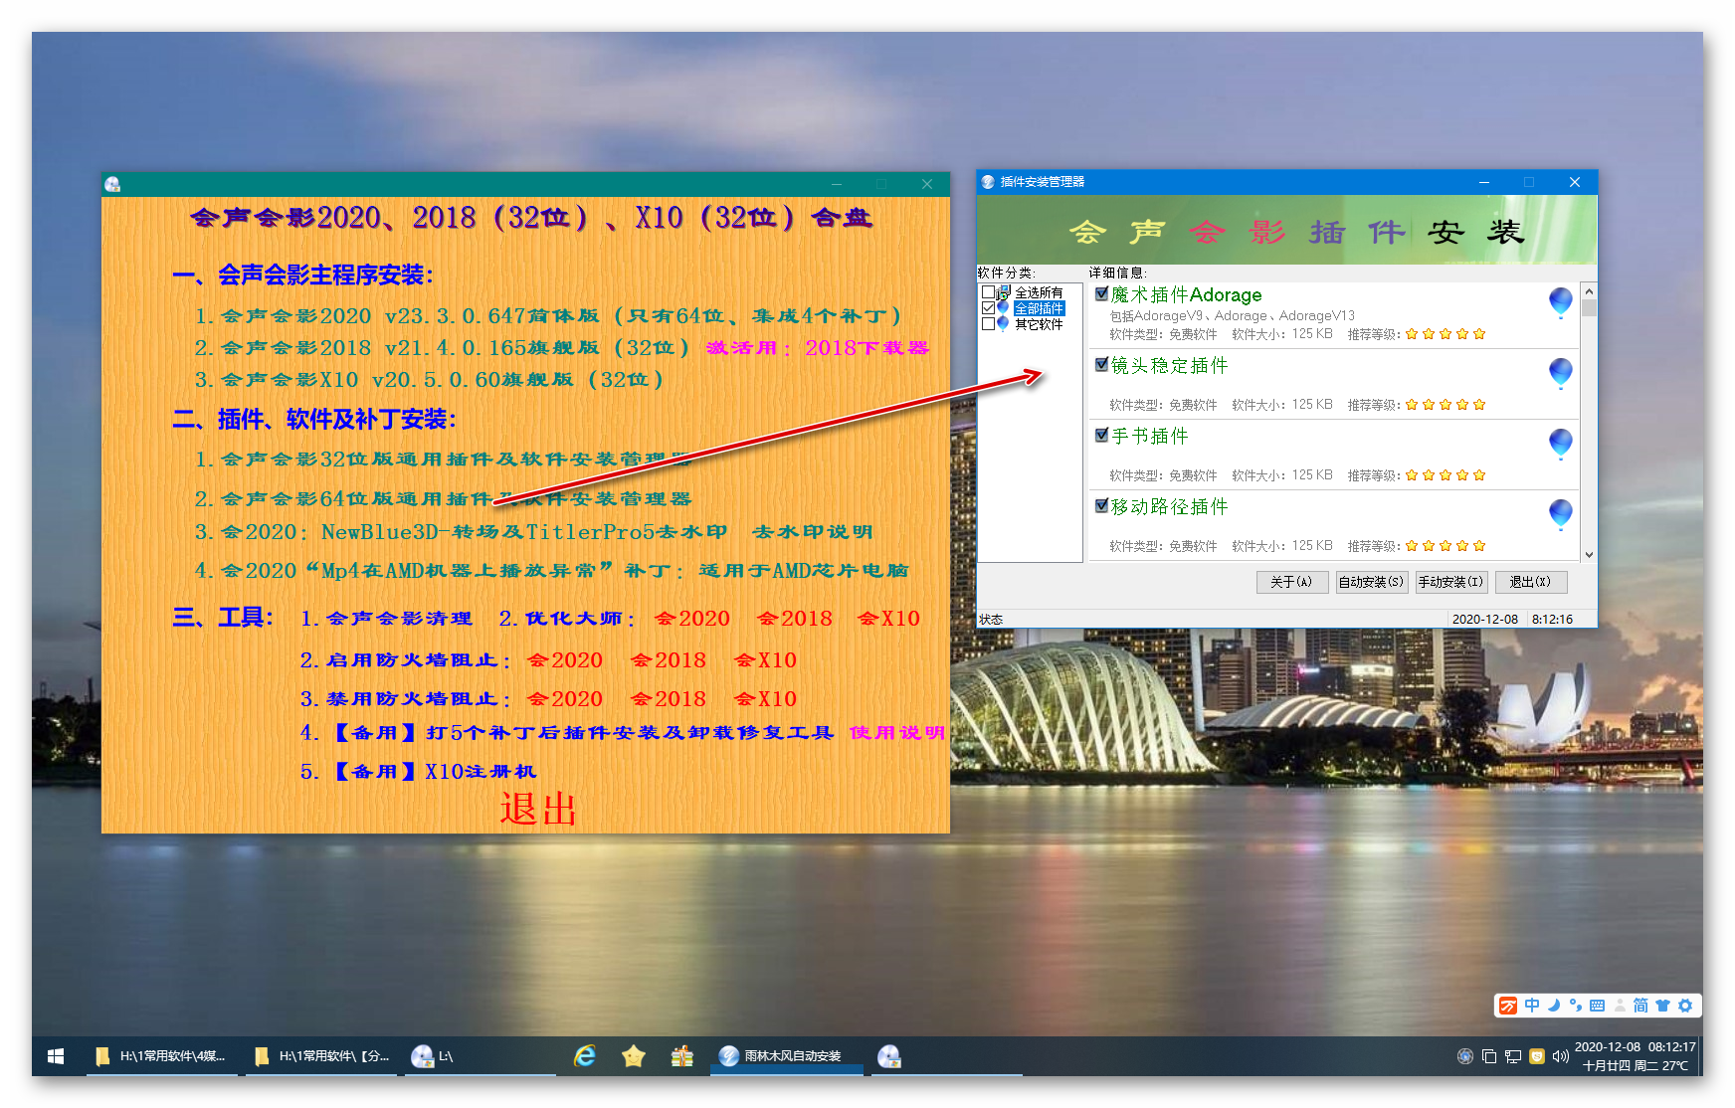Uncheck the 镜头稳定插件 checkbox

pyautogui.click(x=1101, y=364)
